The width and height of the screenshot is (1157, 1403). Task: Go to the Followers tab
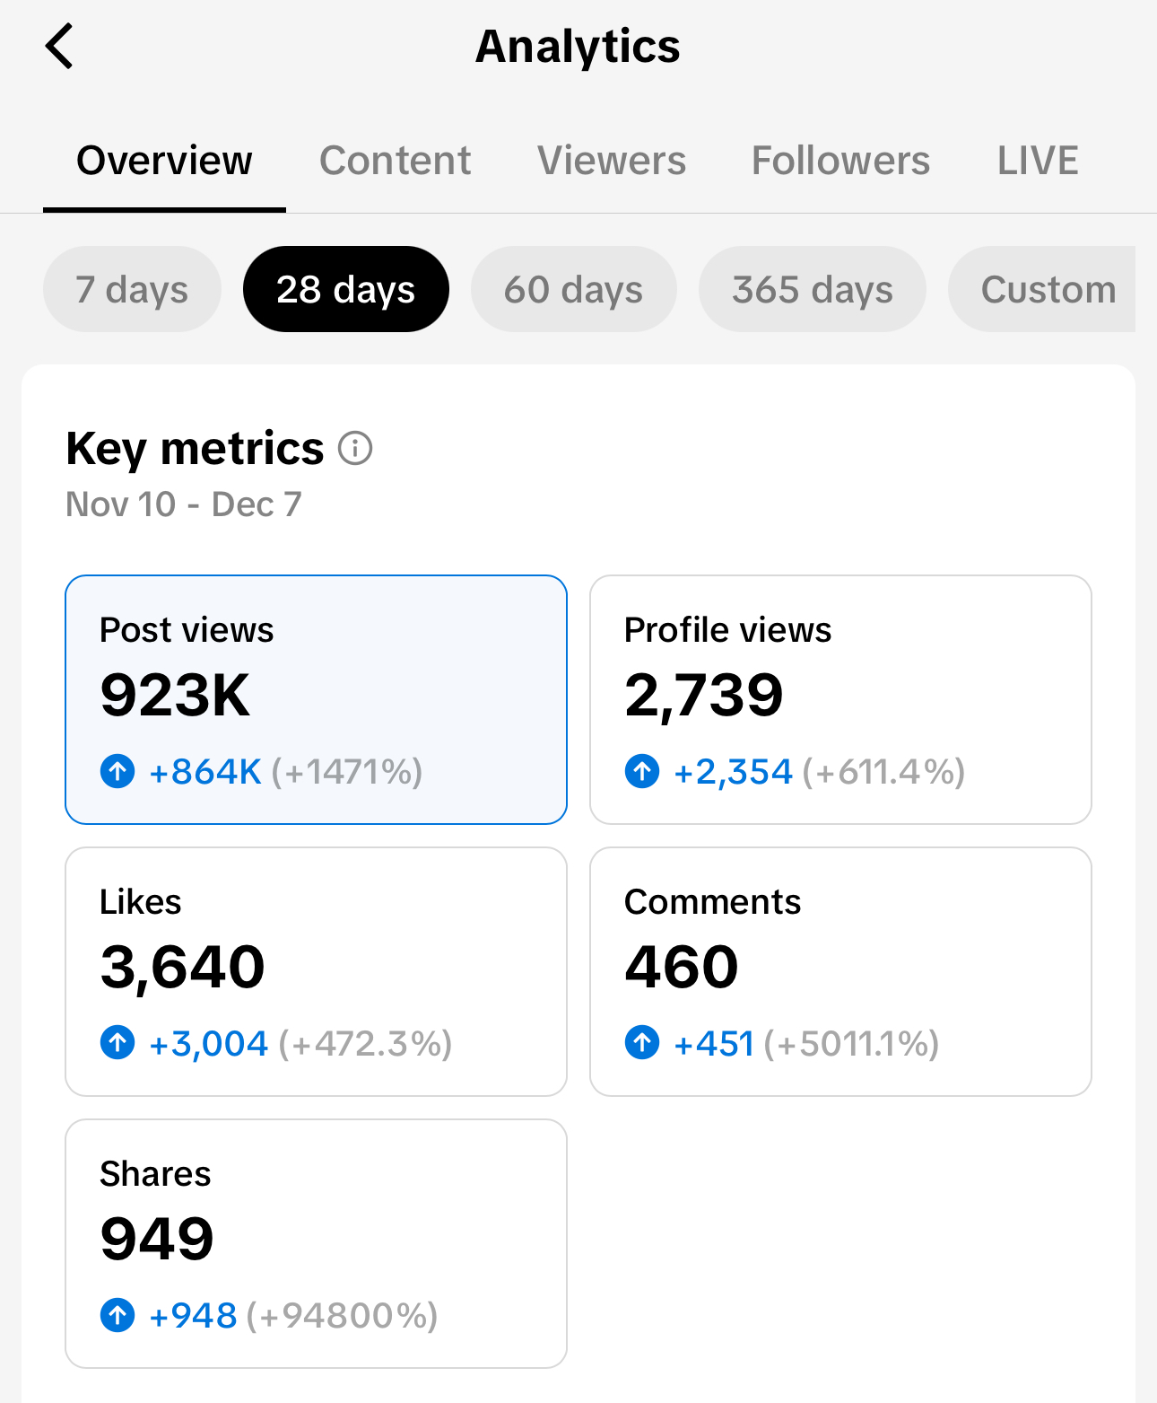coord(840,161)
